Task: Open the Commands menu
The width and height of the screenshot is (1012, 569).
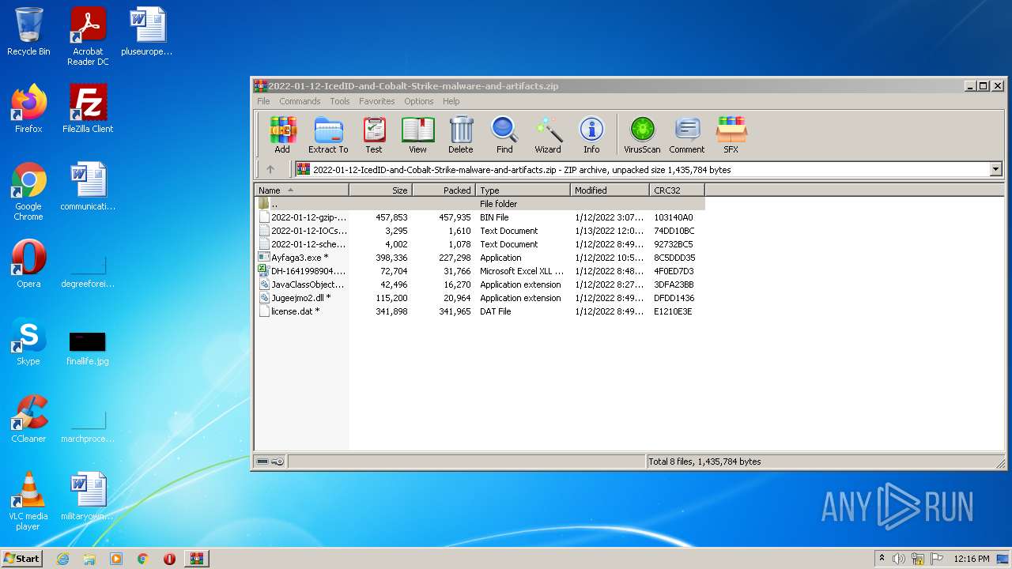Action: (300, 101)
